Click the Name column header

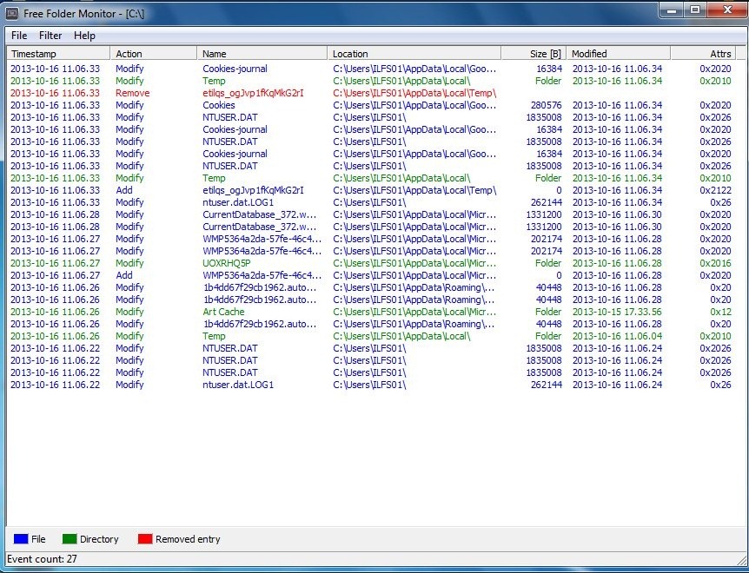[262, 54]
